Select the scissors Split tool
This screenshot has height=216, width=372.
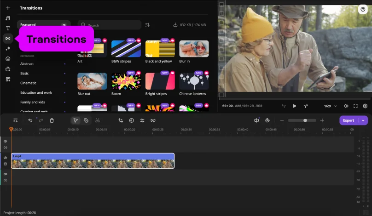(98, 120)
